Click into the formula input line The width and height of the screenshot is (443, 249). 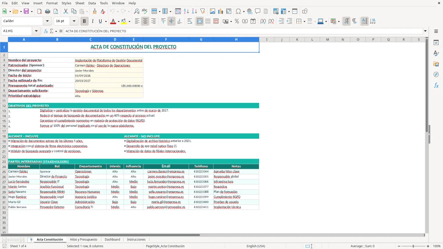[x=243, y=31]
